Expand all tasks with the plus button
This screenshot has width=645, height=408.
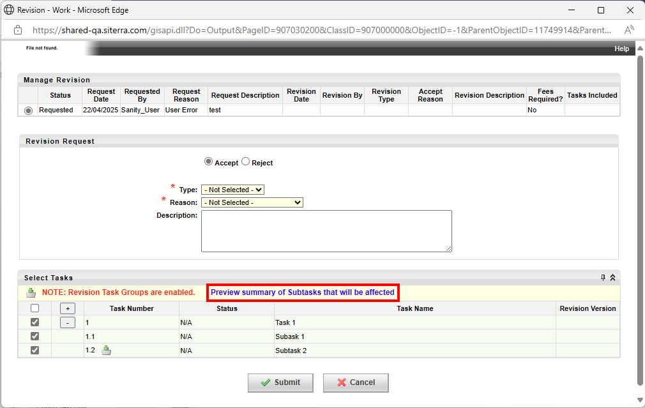[x=68, y=308]
